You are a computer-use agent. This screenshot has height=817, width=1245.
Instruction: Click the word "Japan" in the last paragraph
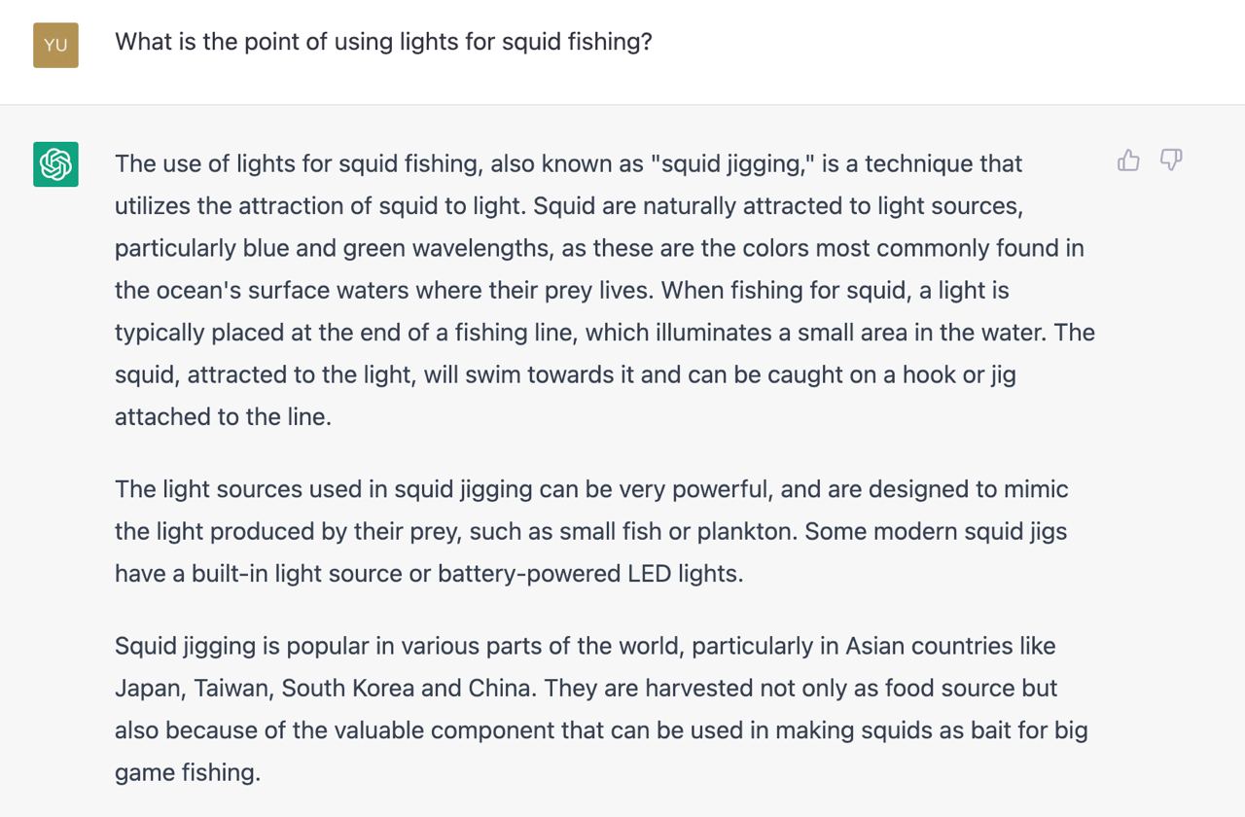pyautogui.click(x=147, y=689)
